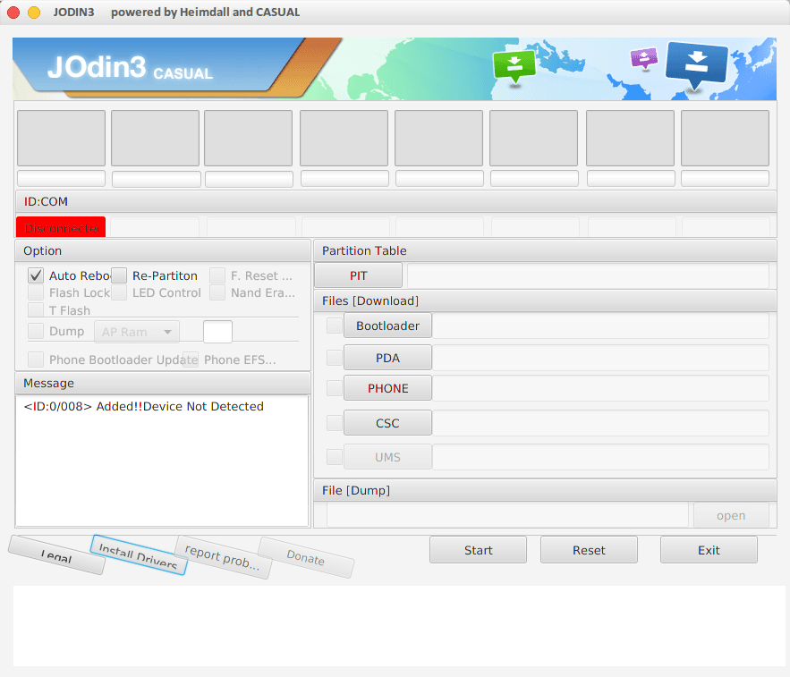This screenshot has width=790, height=677.
Task: Click the UMS button
Action: [387, 457]
